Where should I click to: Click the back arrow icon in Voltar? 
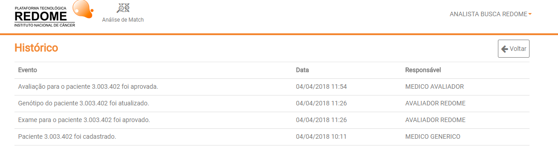pos(505,49)
